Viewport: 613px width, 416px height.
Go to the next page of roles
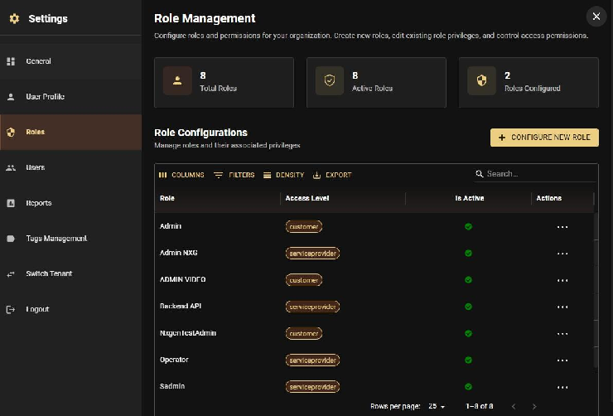point(534,407)
